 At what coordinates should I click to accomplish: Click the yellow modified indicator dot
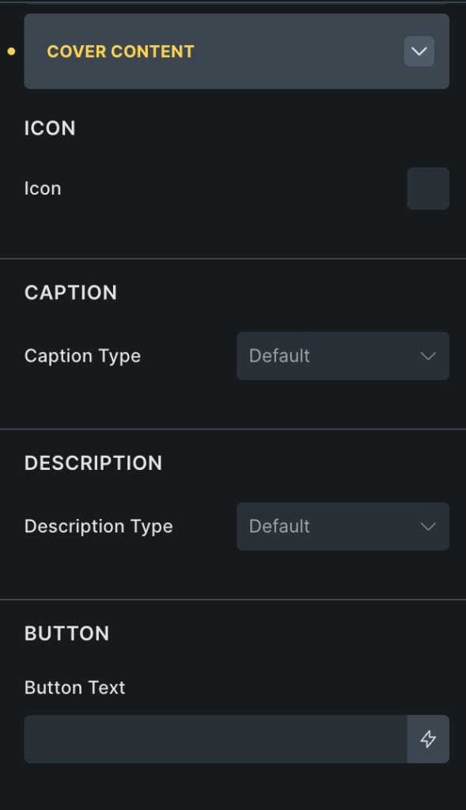tap(11, 51)
